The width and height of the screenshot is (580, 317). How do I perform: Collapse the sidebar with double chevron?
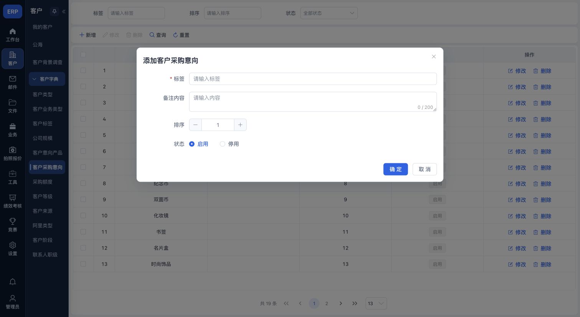tap(64, 11)
